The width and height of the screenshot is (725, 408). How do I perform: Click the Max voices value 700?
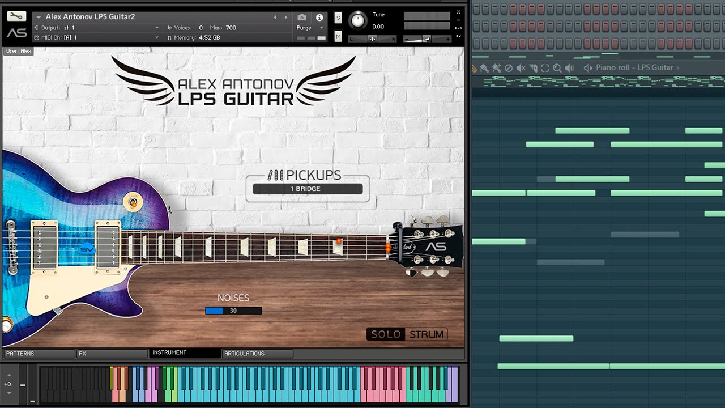click(231, 28)
